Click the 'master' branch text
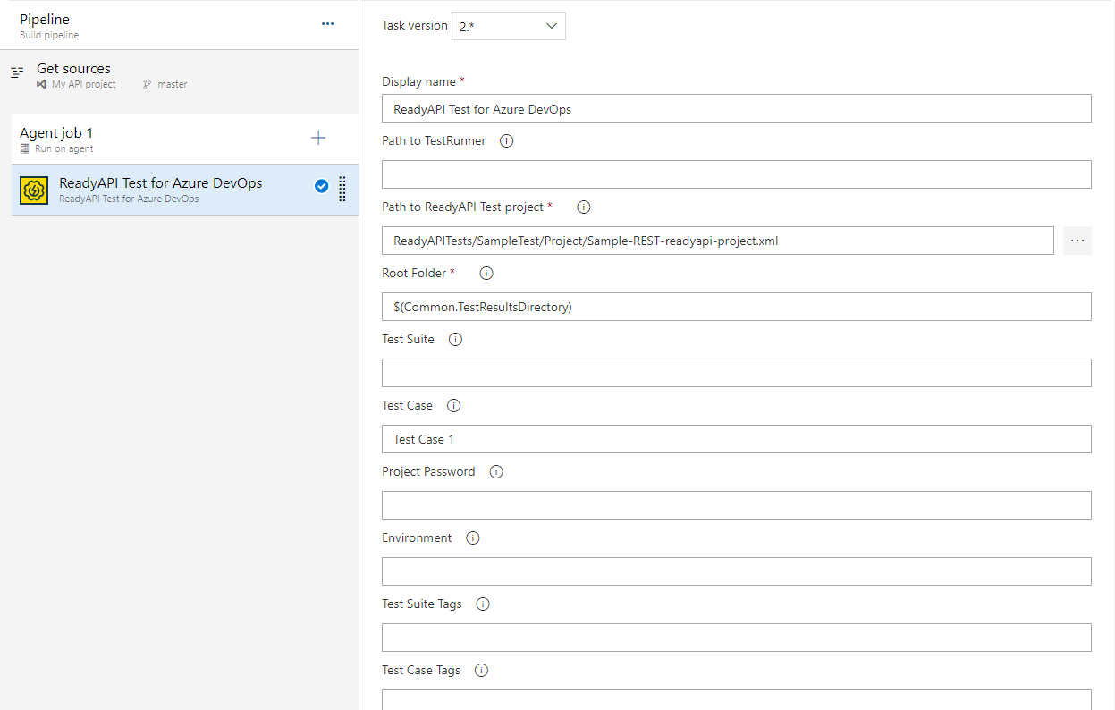The image size is (1115, 710). pyautogui.click(x=173, y=84)
